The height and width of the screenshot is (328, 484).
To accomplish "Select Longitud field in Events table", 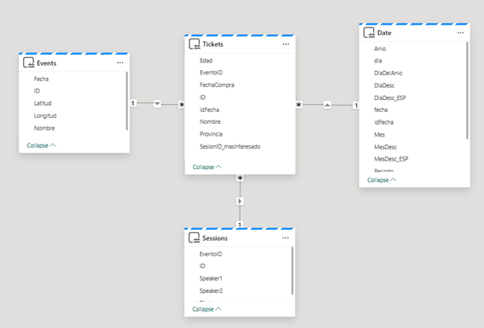I will (x=45, y=115).
